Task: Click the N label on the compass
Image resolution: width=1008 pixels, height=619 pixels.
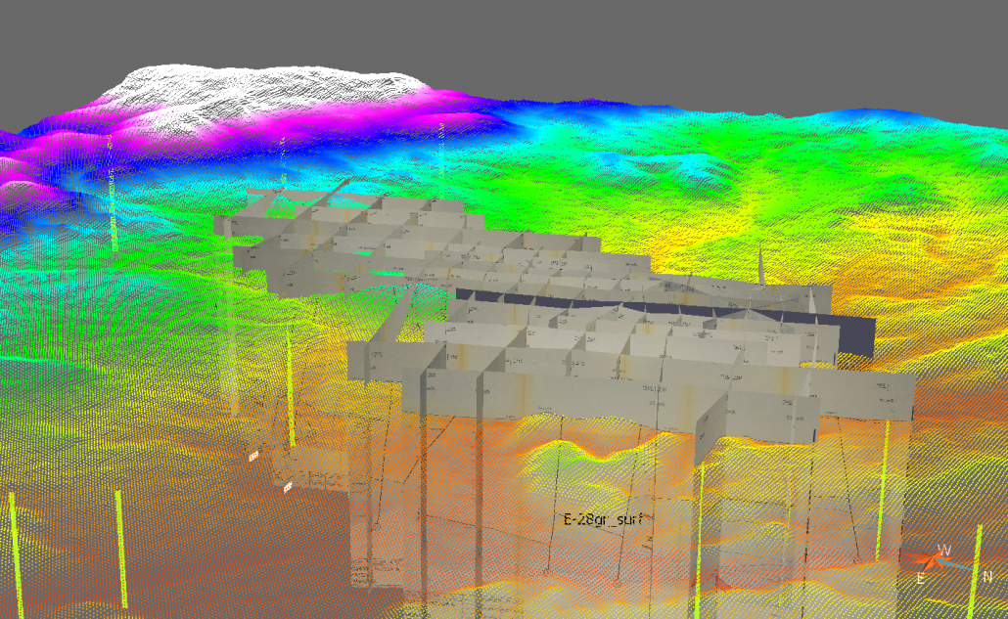Action: click(x=987, y=575)
